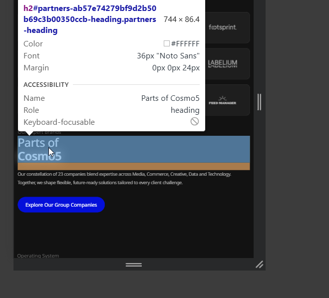Viewport: 329px width, 298px height.
Task: Click the ACCESSIBILITY section label
Action: [x=46, y=84]
